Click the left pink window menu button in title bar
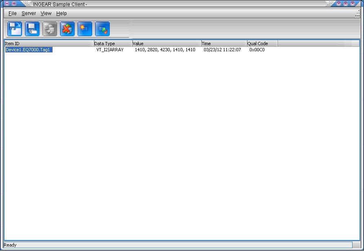 (x=7, y=4)
